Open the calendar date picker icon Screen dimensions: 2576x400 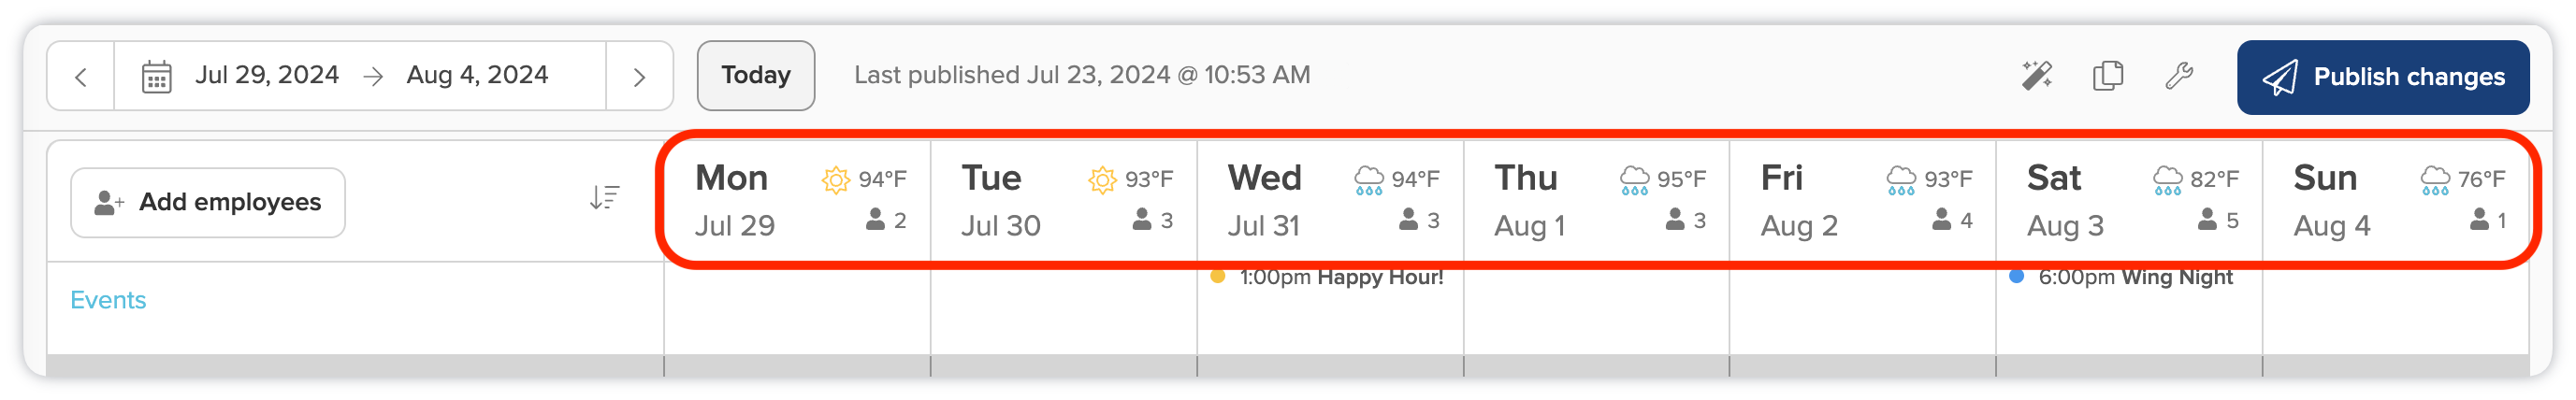click(x=156, y=76)
